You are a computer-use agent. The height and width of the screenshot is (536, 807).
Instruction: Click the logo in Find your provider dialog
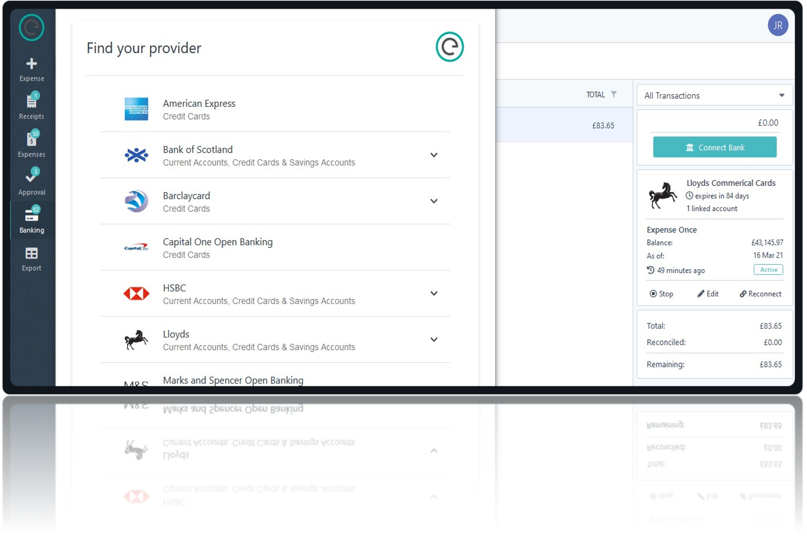[x=450, y=47]
